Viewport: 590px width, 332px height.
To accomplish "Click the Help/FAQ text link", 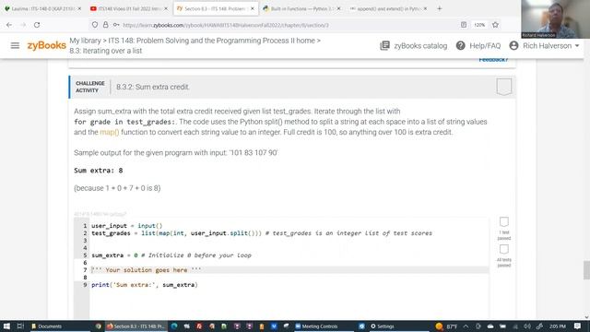I will coord(485,45).
